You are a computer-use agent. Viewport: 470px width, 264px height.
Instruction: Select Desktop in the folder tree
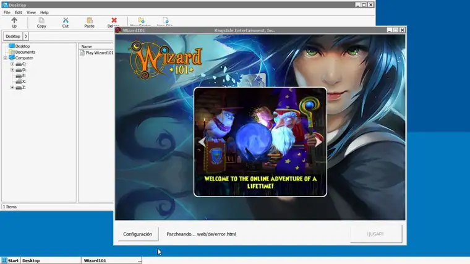point(22,46)
